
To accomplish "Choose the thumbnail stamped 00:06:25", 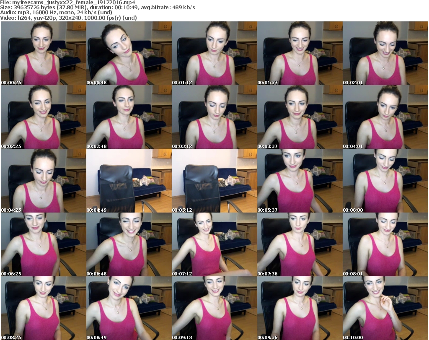I will pyautogui.click(x=44, y=244).
